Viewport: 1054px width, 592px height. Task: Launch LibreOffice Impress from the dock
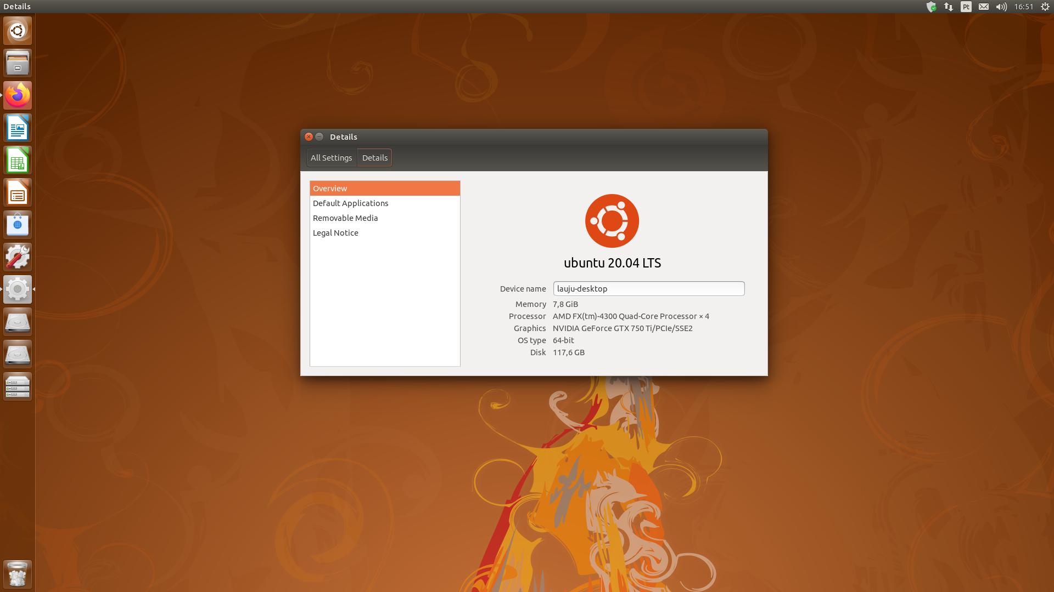18,193
